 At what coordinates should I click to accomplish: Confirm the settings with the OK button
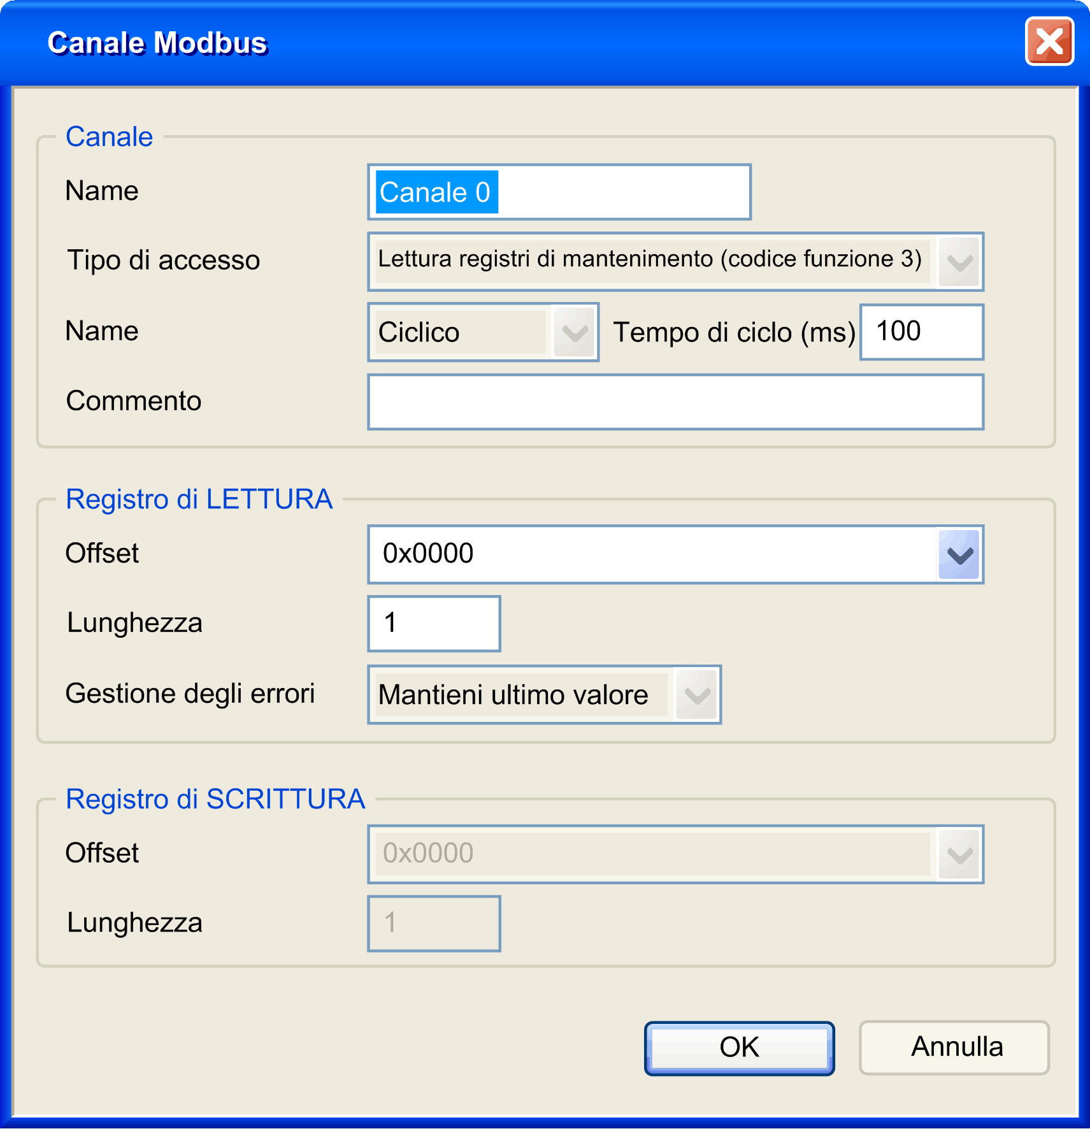(x=739, y=1048)
